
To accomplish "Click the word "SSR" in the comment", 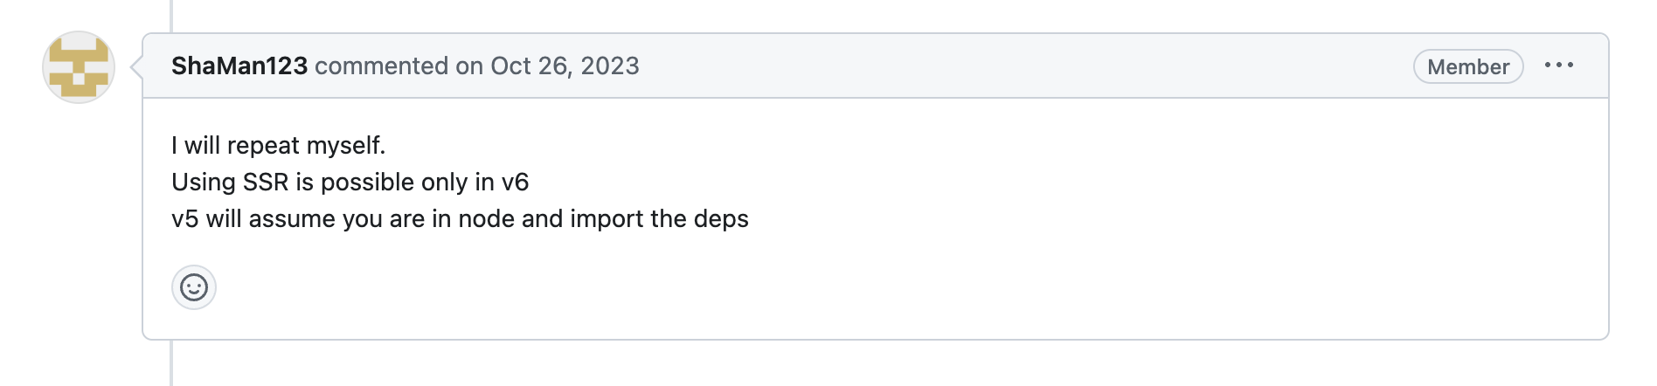I will pos(265,182).
